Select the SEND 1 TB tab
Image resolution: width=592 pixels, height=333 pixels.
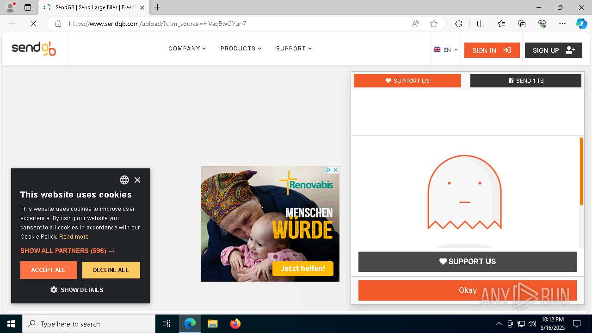tap(526, 80)
